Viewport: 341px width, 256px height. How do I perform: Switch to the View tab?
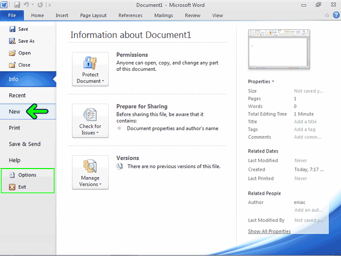[x=217, y=15]
